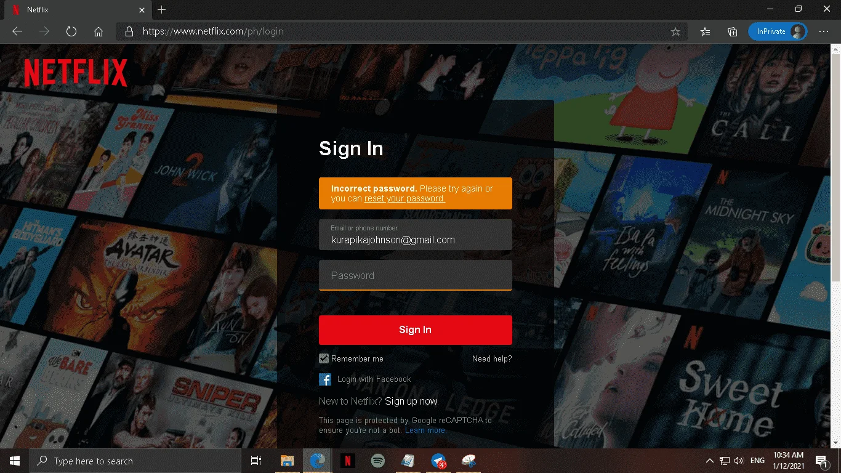Close the Netflix tab
This screenshot has width=841, height=473.
pos(142,10)
